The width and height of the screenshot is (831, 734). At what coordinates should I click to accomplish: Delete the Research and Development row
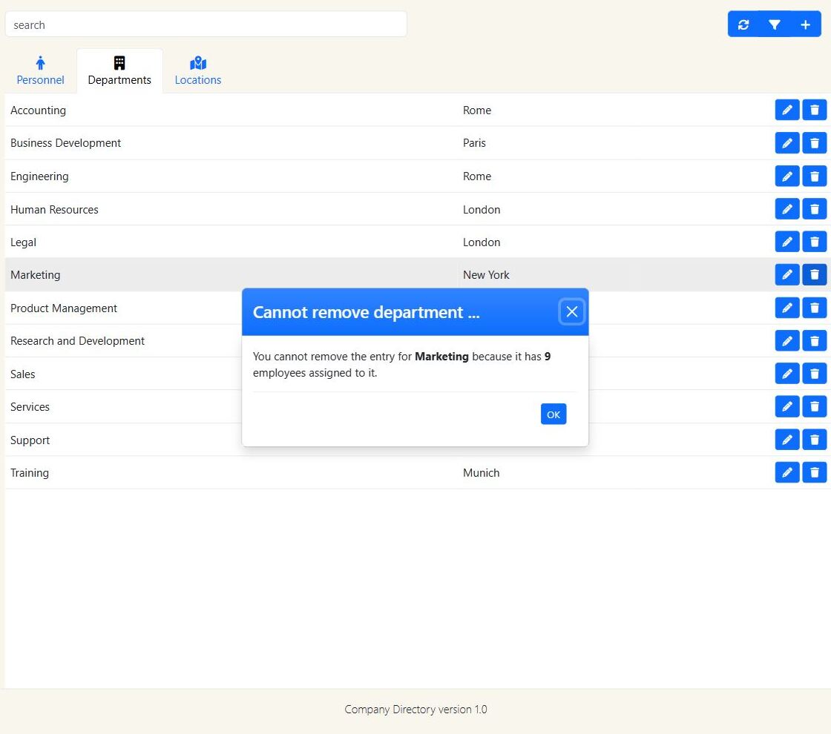tap(814, 341)
